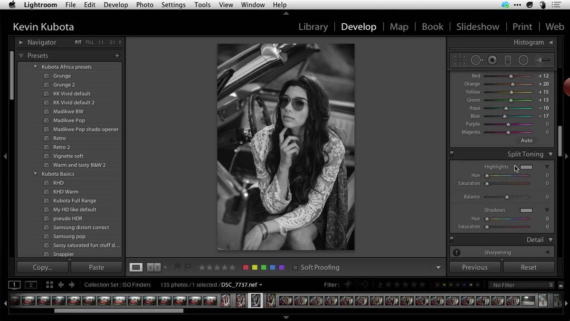Apply purple color label
This screenshot has height=321, width=570.
[281, 267]
